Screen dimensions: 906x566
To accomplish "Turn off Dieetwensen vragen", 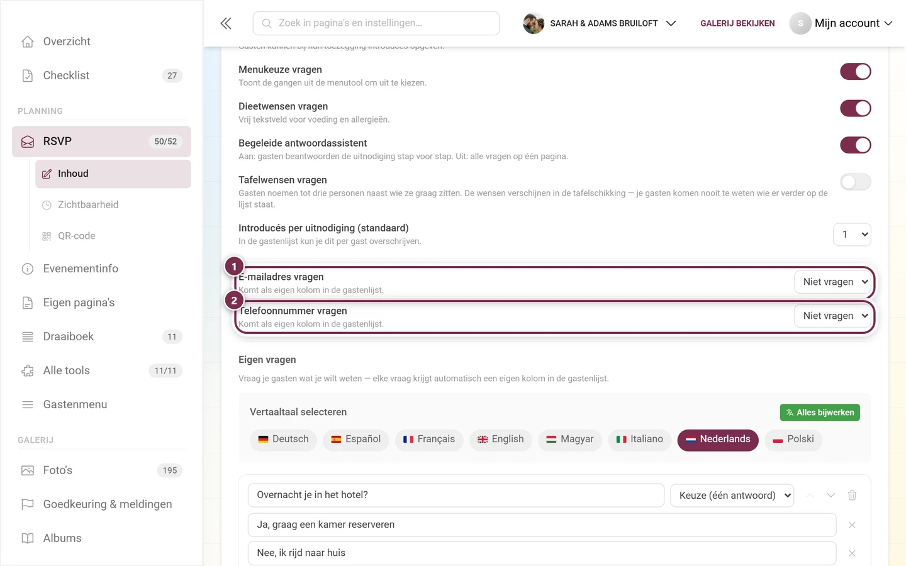I will point(856,108).
